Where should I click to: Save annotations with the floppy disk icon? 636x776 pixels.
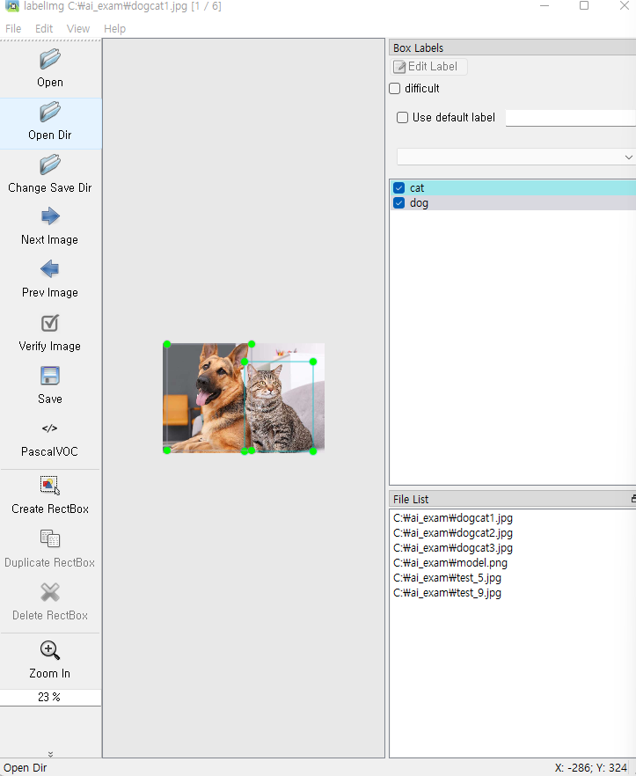point(50,376)
